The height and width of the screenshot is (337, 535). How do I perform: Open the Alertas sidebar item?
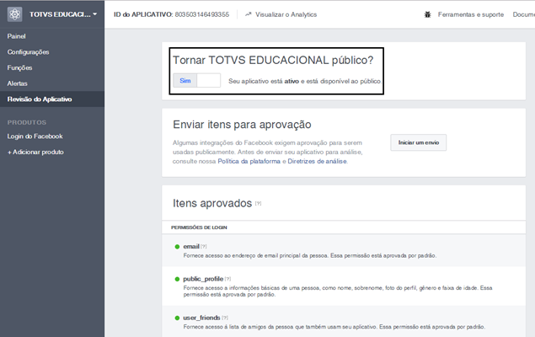pyautogui.click(x=17, y=83)
